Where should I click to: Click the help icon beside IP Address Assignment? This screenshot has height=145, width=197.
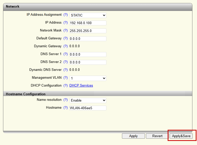[x=66, y=15]
